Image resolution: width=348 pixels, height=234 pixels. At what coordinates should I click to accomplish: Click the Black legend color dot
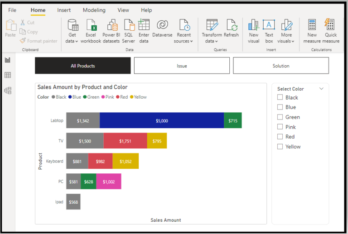53,97
